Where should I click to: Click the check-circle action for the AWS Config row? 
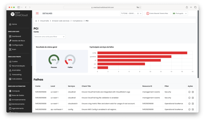189,109
